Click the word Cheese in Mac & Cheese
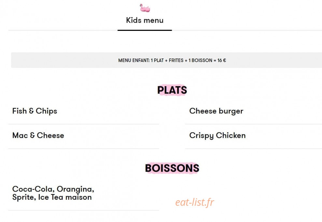322x222 pixels. pyautogui.click(x=50, y=135)
